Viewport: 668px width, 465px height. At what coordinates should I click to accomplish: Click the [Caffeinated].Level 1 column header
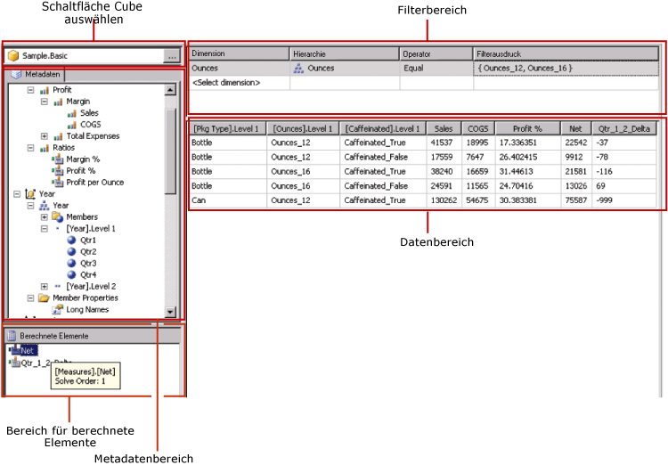coord(383,128)
